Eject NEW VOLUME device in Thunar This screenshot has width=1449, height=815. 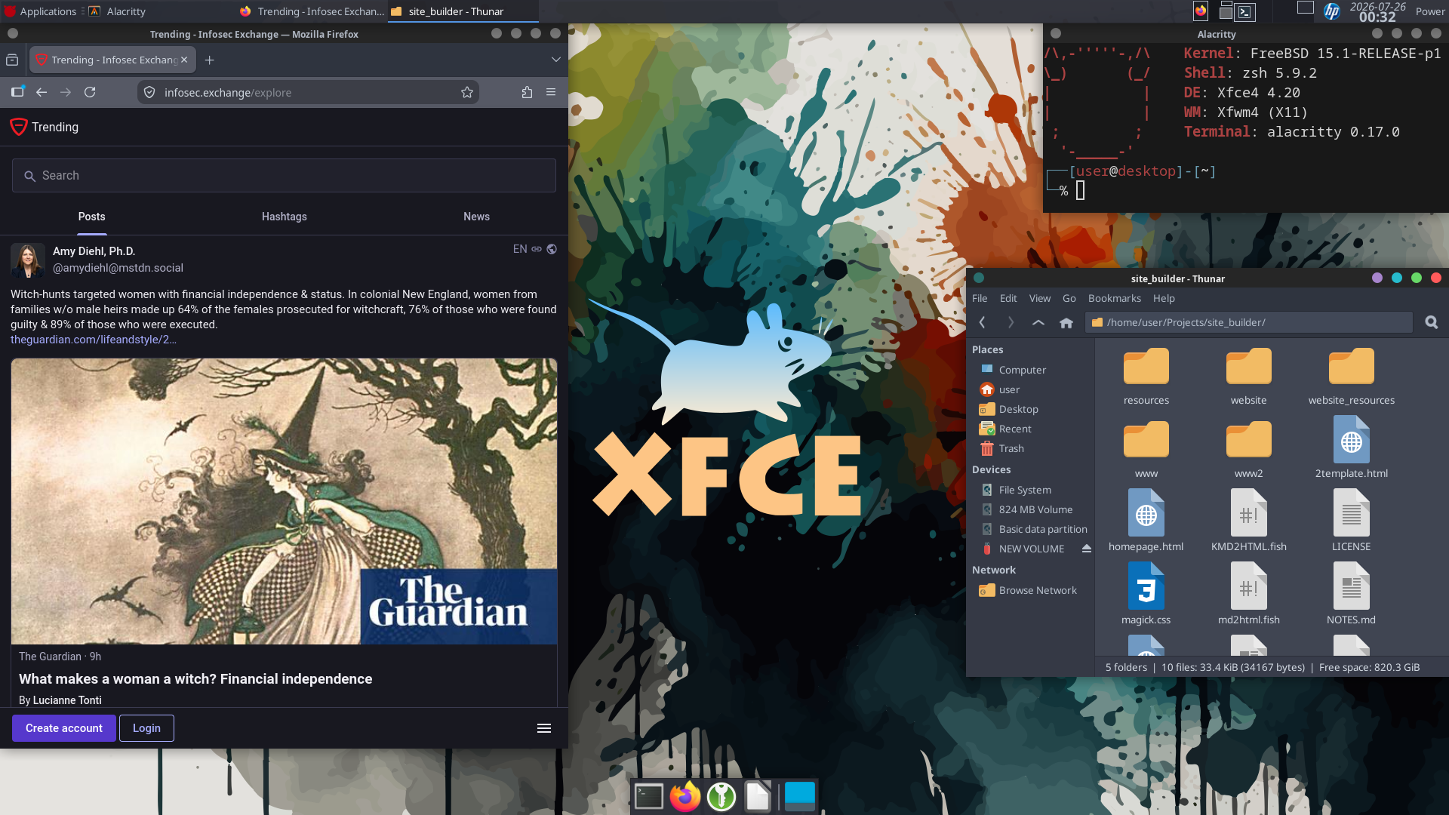pyautogui.click(x=1087, y=549)
